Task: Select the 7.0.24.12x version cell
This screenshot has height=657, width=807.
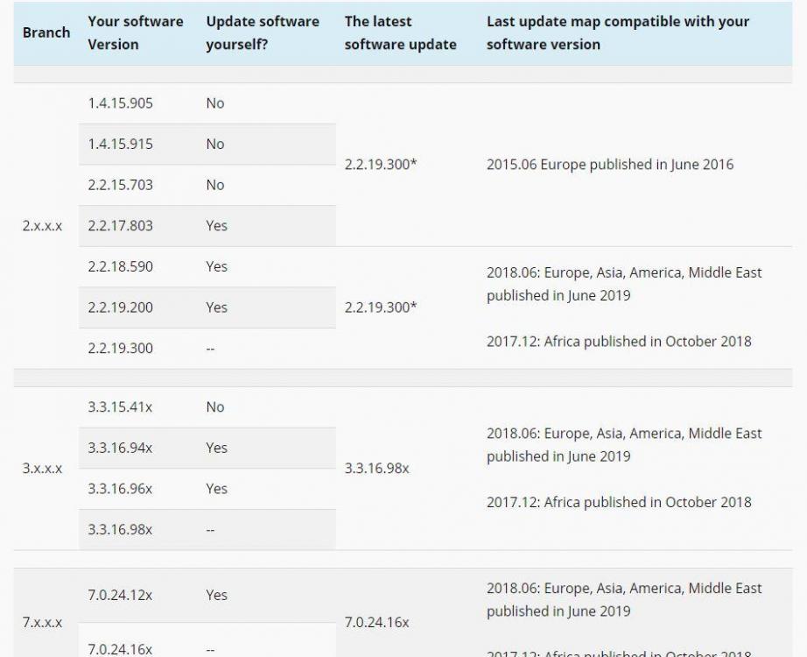Action: (x=120, y=595)
